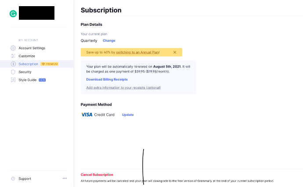Click the green Grammarly logo icon

13,14
